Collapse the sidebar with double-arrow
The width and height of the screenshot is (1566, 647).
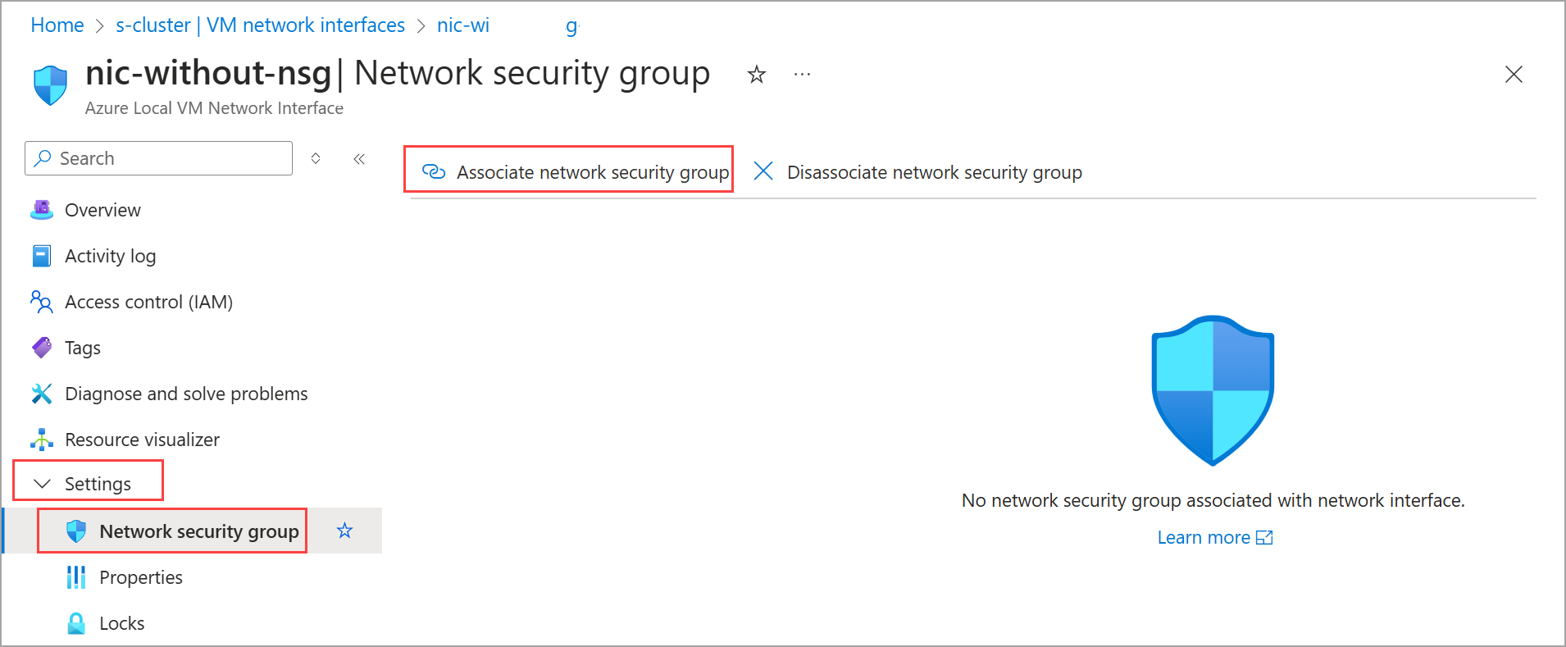coord(359,159)
